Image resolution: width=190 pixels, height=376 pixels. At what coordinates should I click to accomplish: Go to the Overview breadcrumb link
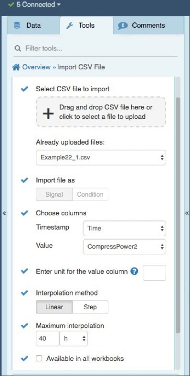tap(36, 67)
